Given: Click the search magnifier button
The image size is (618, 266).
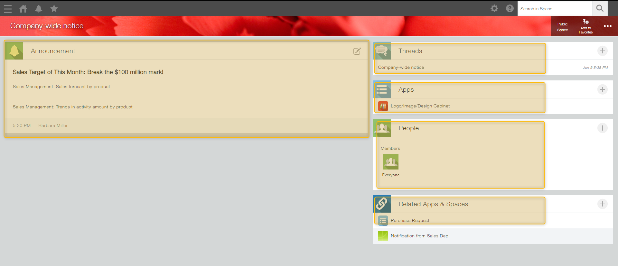Looking at the screenshot, I should point(600,9).
